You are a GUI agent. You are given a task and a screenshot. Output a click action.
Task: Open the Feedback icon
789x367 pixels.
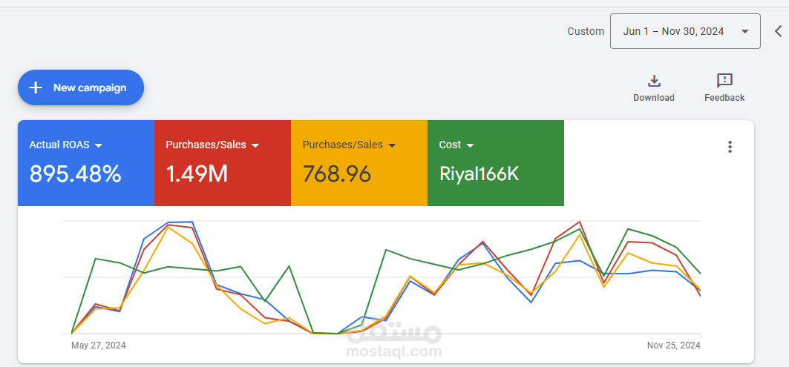point(724,81)
